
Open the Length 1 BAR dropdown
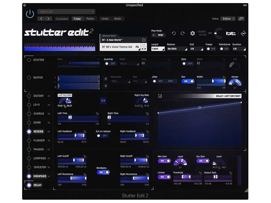click(x=158, y=49)
